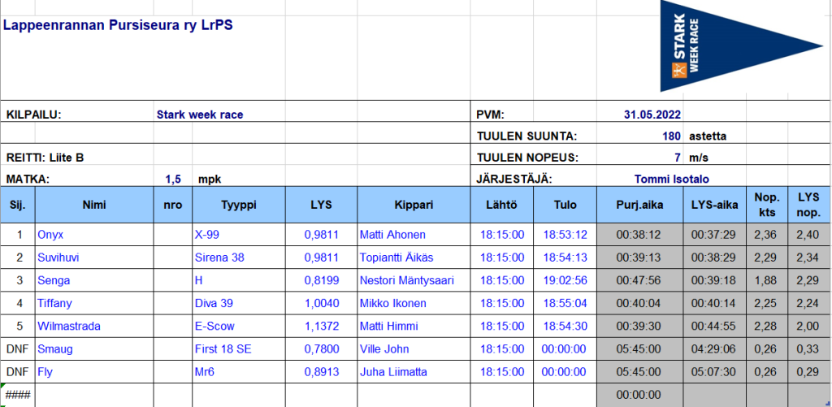This screenshot has height=407, width=832.
Task: Select the Purj.aika column header
Action: (x=640, y=205)
